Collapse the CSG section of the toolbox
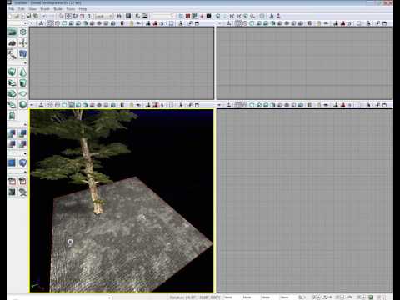This screenshot has height=300, width=400. [x=25, y=125]
